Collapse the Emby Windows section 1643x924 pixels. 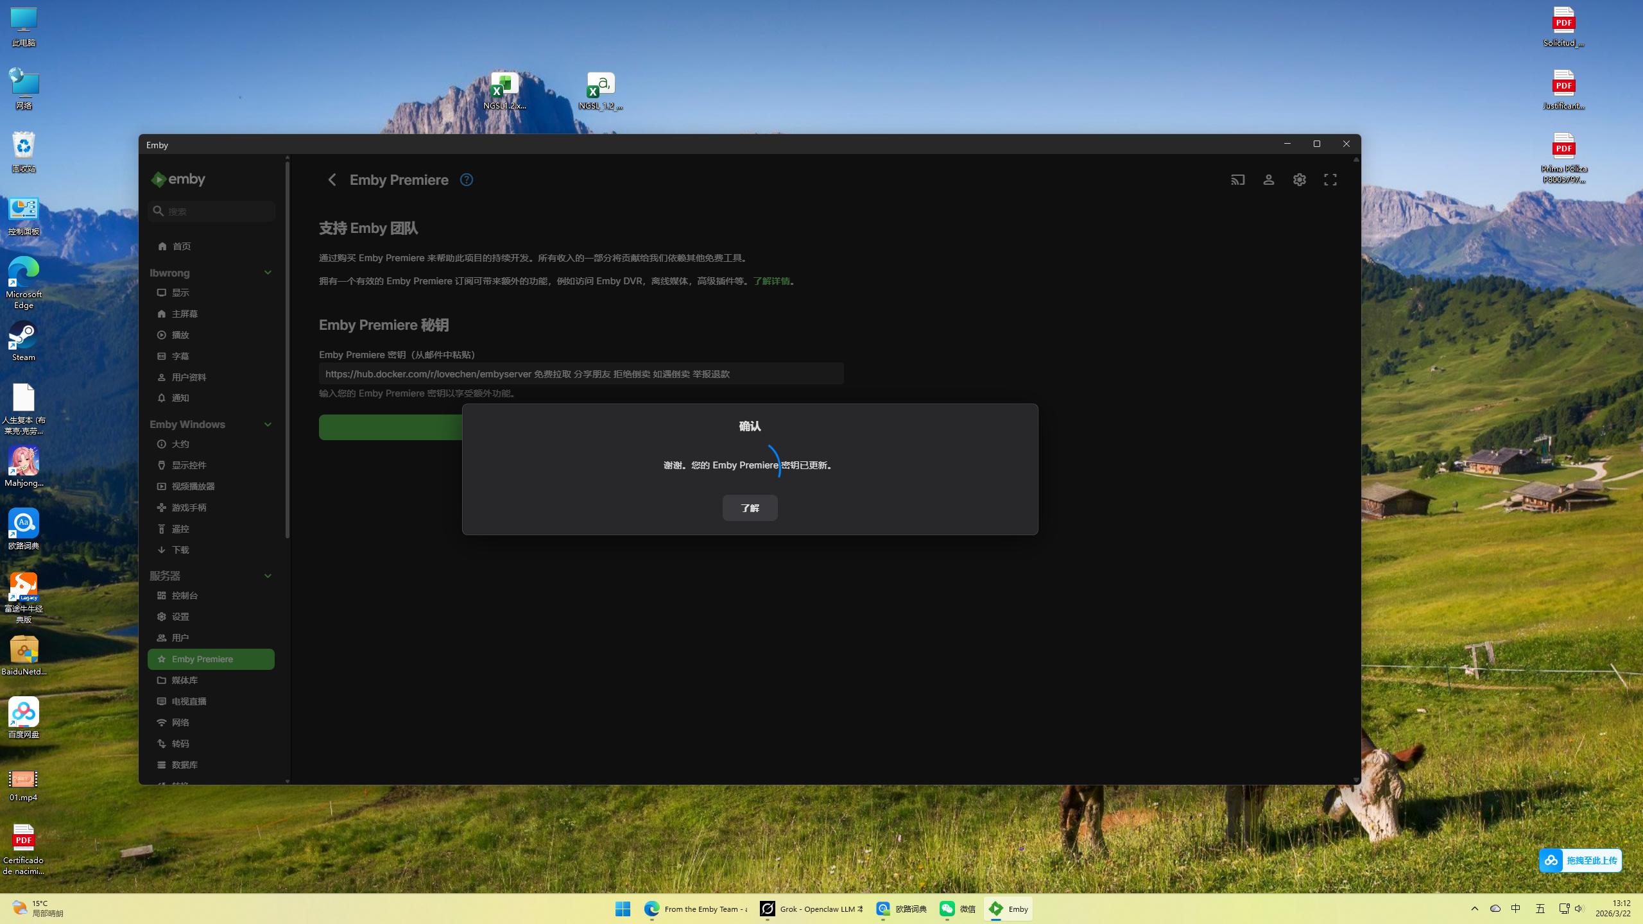268,424
